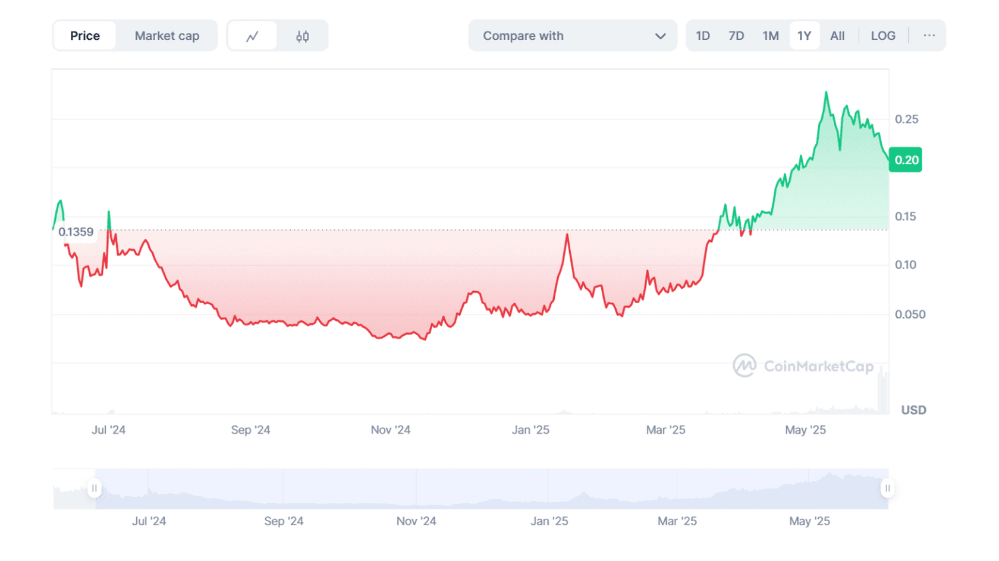Click the May '25 main chart axis label
This screenshot has width=999, height=561.
click(805, 430)
